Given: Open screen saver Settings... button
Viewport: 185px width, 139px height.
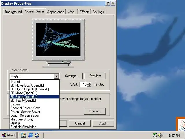Looking at the screenshot, I should (x=72, y=76).
